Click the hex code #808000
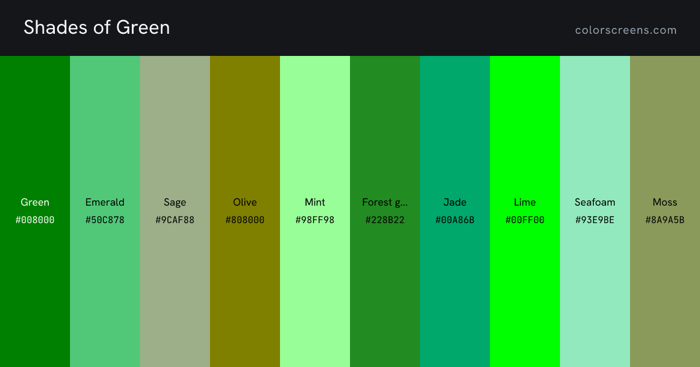 [245, 220]
